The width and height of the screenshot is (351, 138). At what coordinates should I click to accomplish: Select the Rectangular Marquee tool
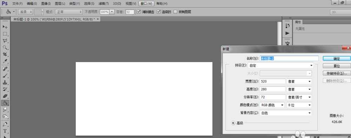click(x=5, y=34)
